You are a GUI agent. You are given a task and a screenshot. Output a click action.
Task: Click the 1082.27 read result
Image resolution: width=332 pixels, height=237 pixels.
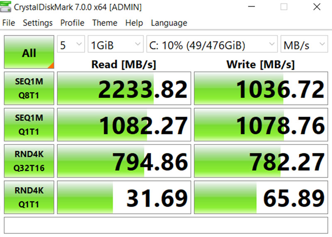(x=124, y=125)
